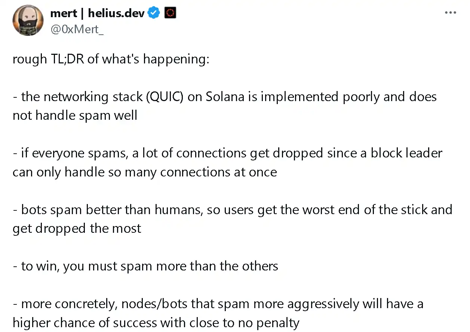Click the word "Solana" in the tweet
This screenshot has width=470, height=332.
point(225,97)
